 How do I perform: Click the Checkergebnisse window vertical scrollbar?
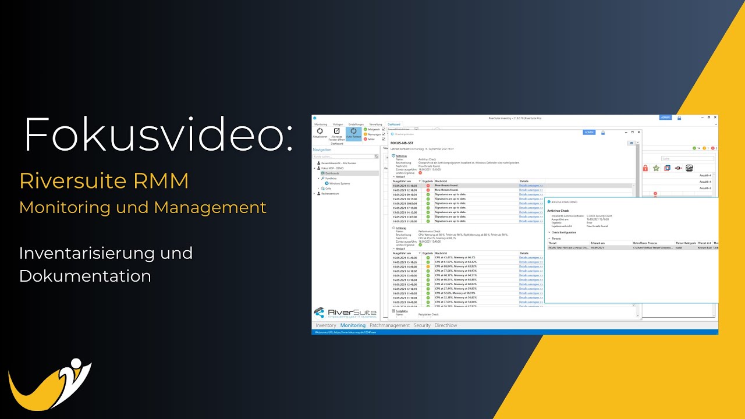click(x=638, y=233)
